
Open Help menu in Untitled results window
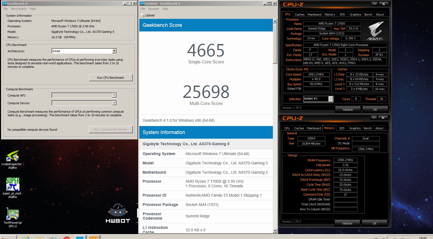pos(165,9)
